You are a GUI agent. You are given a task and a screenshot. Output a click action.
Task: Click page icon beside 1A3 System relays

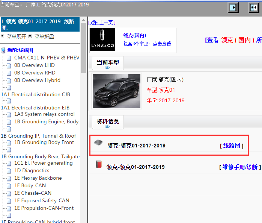[9, 114]
